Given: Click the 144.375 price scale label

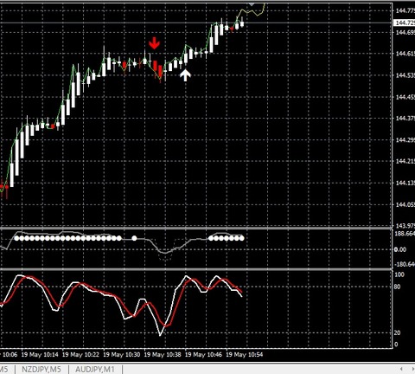Looking at the screenshot, I should pyautogui.click(x=405, y=118).
